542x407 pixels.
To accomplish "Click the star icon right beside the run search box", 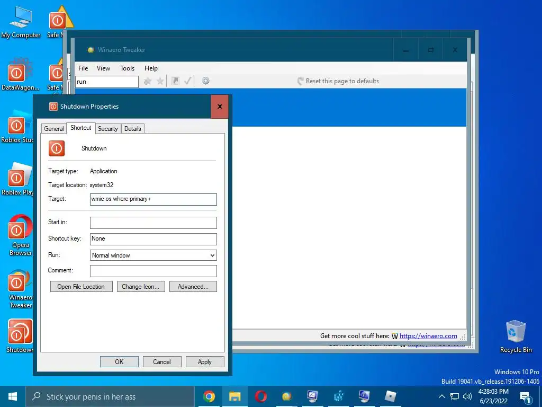I will (148, 81).
